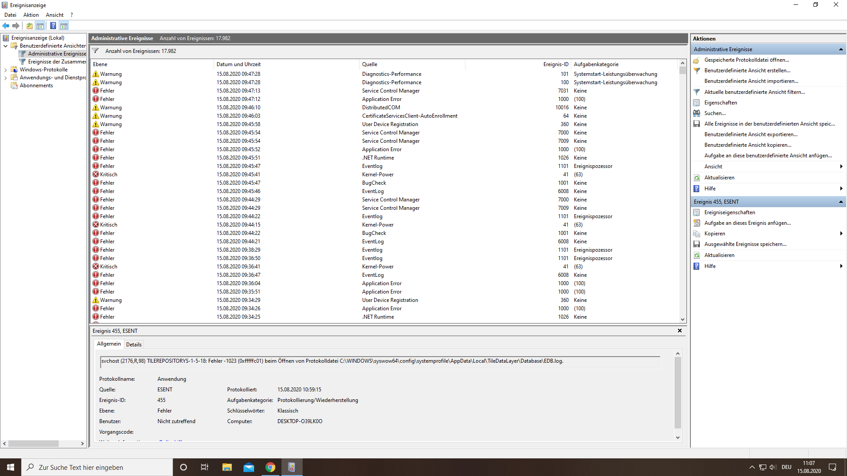Click the folder Up-one-level toolbar icon

pos(29,26)
